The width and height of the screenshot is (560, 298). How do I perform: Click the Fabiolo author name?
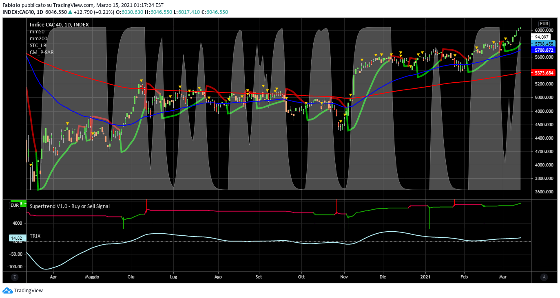pos(11,5)
